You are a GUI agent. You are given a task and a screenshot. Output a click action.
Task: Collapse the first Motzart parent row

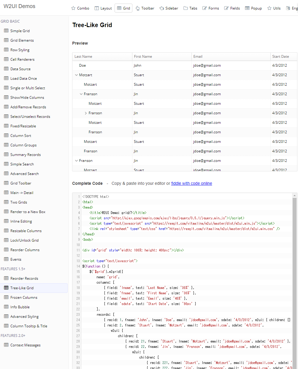pos(76,75)
